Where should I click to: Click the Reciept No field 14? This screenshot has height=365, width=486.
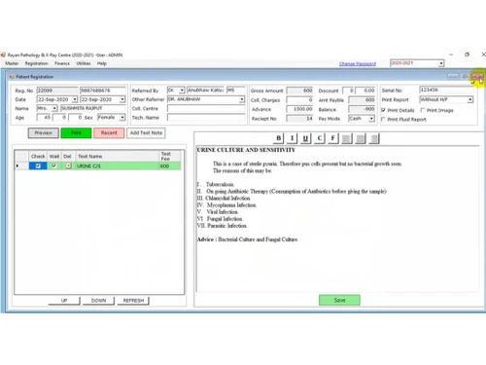(299, 119)
